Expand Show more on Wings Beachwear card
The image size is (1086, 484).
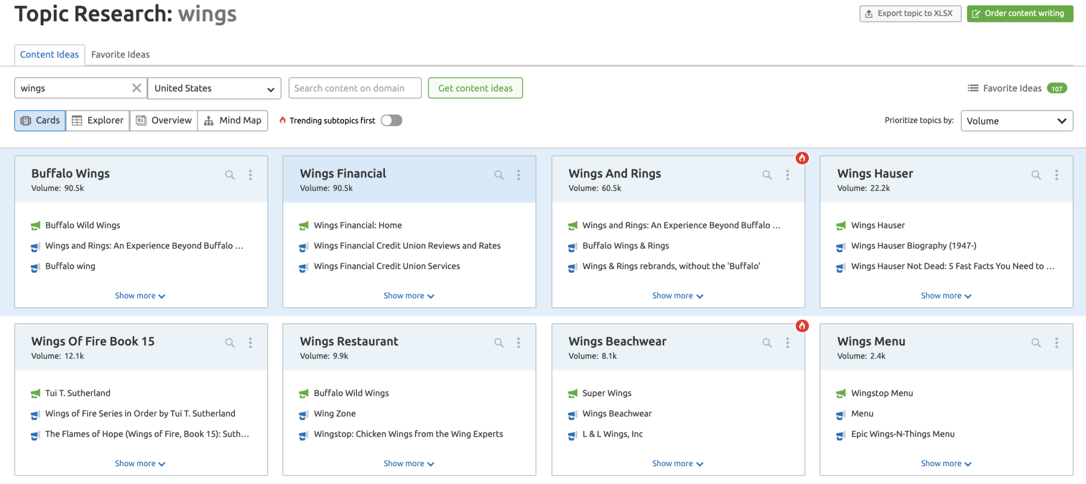[677, 464]
